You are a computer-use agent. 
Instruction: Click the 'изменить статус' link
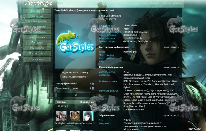point(107,19)
